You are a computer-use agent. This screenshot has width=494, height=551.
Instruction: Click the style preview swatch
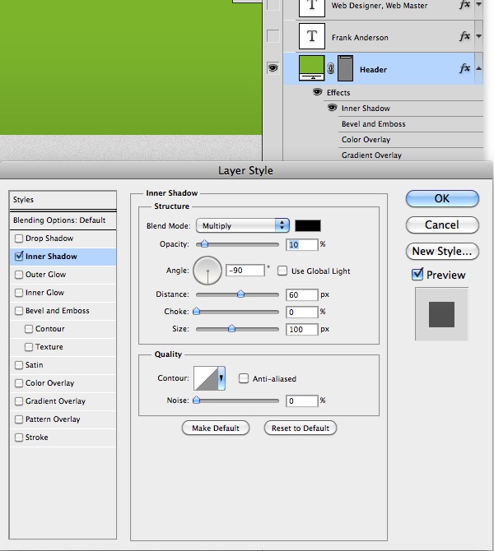coord(441,314)
